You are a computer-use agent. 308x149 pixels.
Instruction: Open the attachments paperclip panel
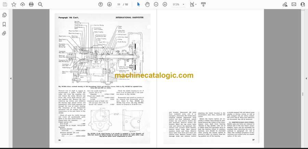click(4, 33)
